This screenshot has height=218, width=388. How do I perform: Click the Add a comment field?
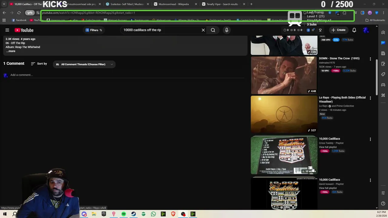127,75
